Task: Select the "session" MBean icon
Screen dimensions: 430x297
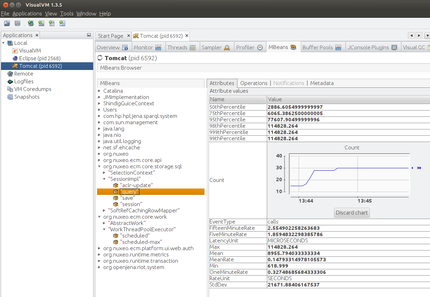Action: pyautogui.click(x=116, y=204)
